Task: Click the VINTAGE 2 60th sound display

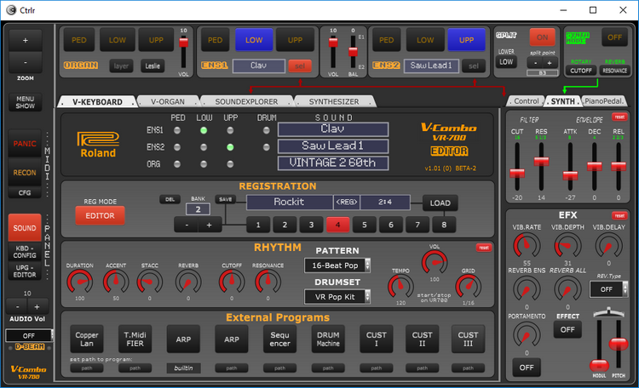Action: tap(333, 163)
